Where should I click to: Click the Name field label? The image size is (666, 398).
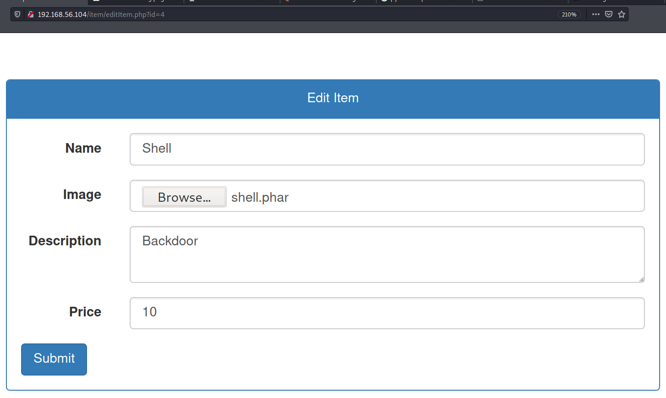click(83, 148)
